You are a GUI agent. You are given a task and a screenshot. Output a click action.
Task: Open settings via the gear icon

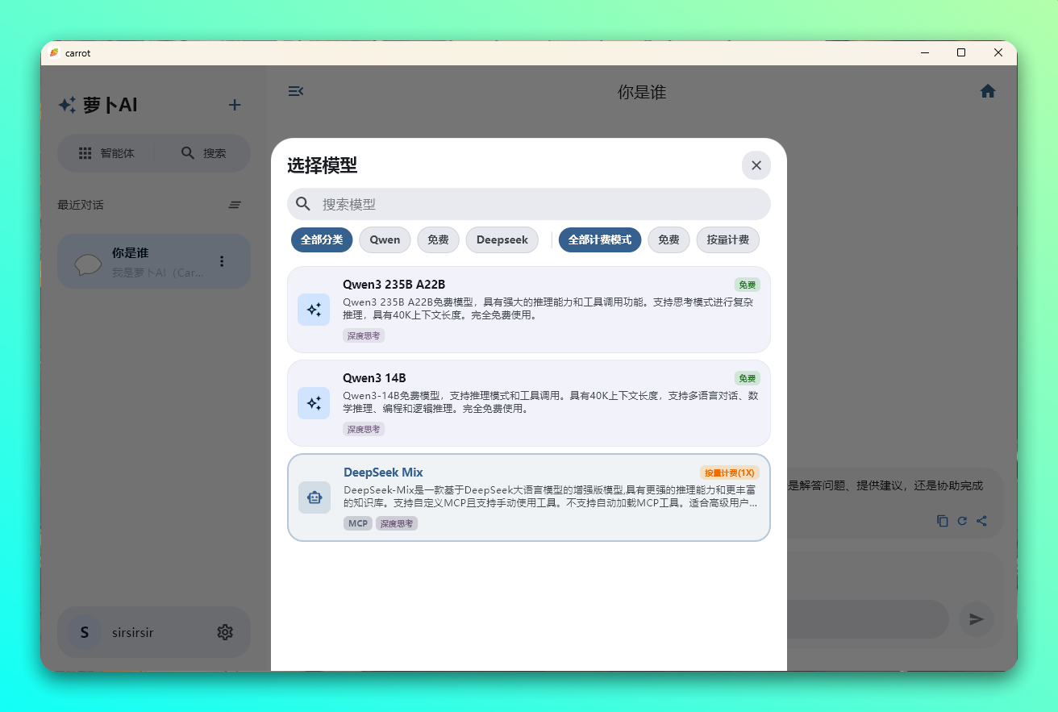[225, 632]
